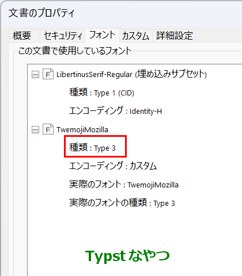Select the エンコーディング : カスタム line

point(113,166)
